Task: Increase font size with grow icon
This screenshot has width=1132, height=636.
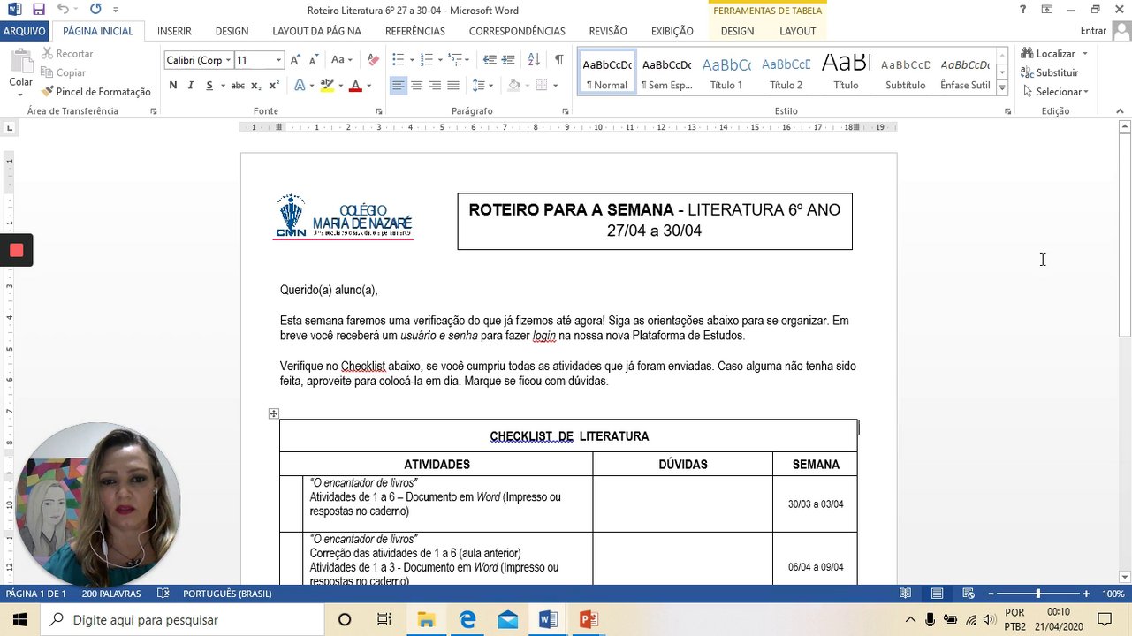Action: [296, 60]
